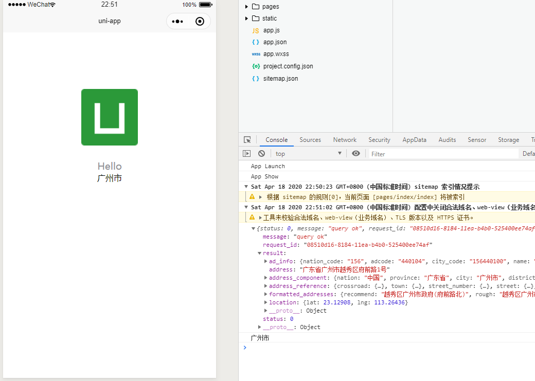
Task: Expand the location object showing lat and lng
Action: tap(265, 302)
